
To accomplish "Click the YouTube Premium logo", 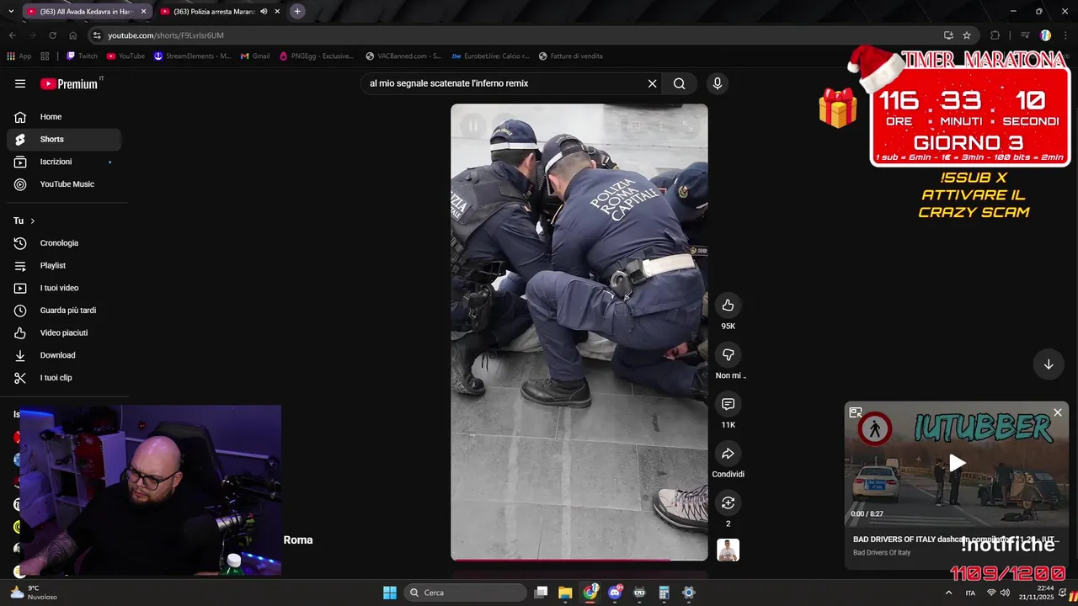I will [69, 83].
